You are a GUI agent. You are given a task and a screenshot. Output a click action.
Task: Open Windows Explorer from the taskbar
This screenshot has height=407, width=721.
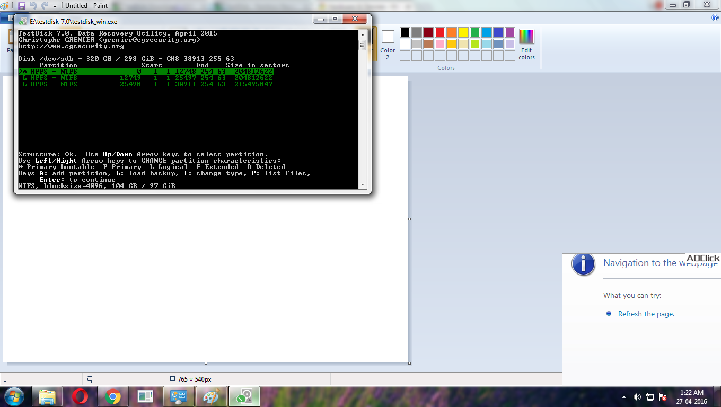click(48, 396)
